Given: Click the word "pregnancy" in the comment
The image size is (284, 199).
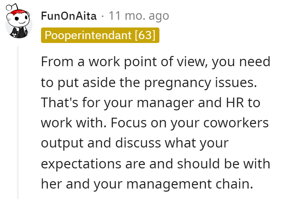Looking at the screenshot, I should click(x=178, y=83).
